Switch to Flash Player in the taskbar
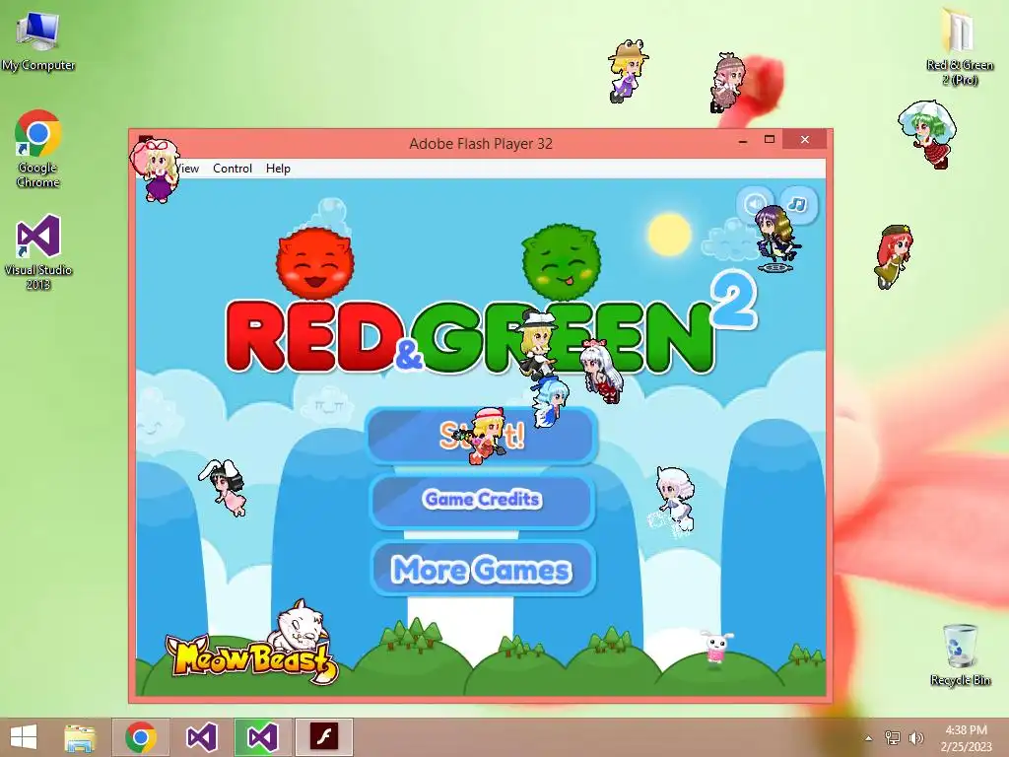 pyautogui.click(x=324, y=737)
